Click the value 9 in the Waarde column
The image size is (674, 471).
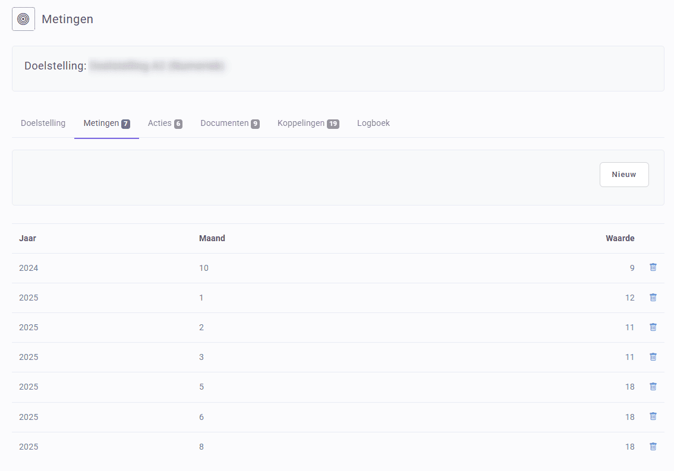tap(632, 268)
